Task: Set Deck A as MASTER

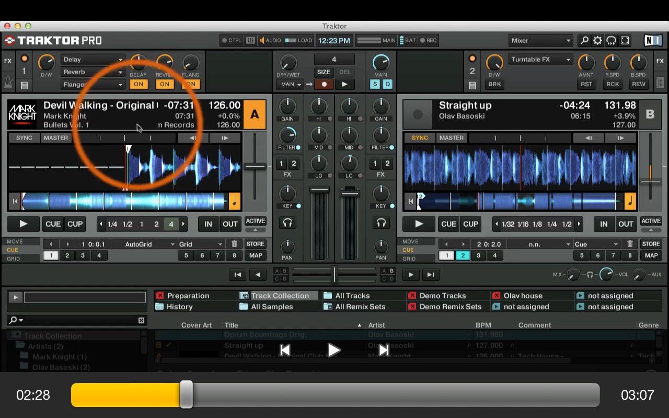Action: (x=56, y=138)
